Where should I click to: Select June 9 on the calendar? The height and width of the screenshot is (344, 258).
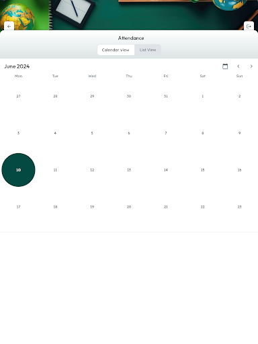pos(239,133)
